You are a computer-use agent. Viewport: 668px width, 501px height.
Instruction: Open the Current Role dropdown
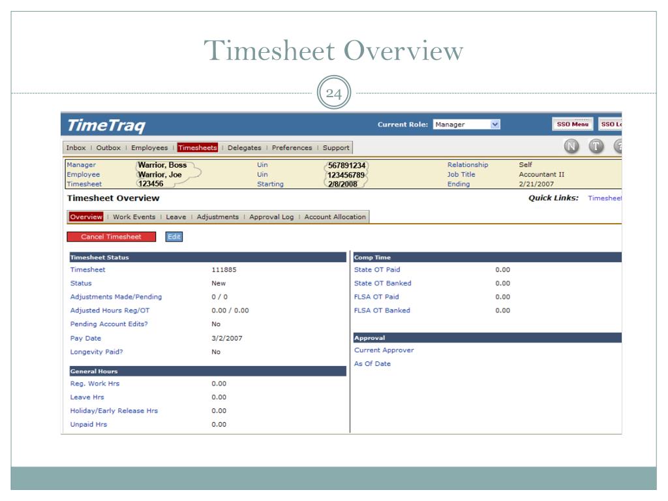point(466,125)
